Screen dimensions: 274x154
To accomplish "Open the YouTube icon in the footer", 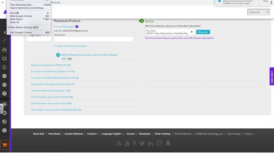I will click(x=127, y=143).
